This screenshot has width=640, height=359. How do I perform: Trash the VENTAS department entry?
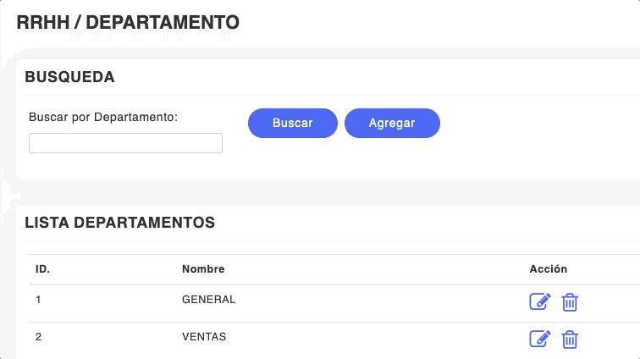tap(571, 339)
